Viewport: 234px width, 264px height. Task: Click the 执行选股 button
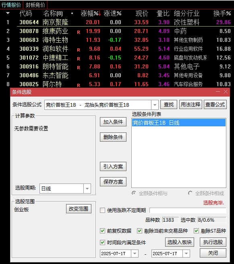(213, 242)
